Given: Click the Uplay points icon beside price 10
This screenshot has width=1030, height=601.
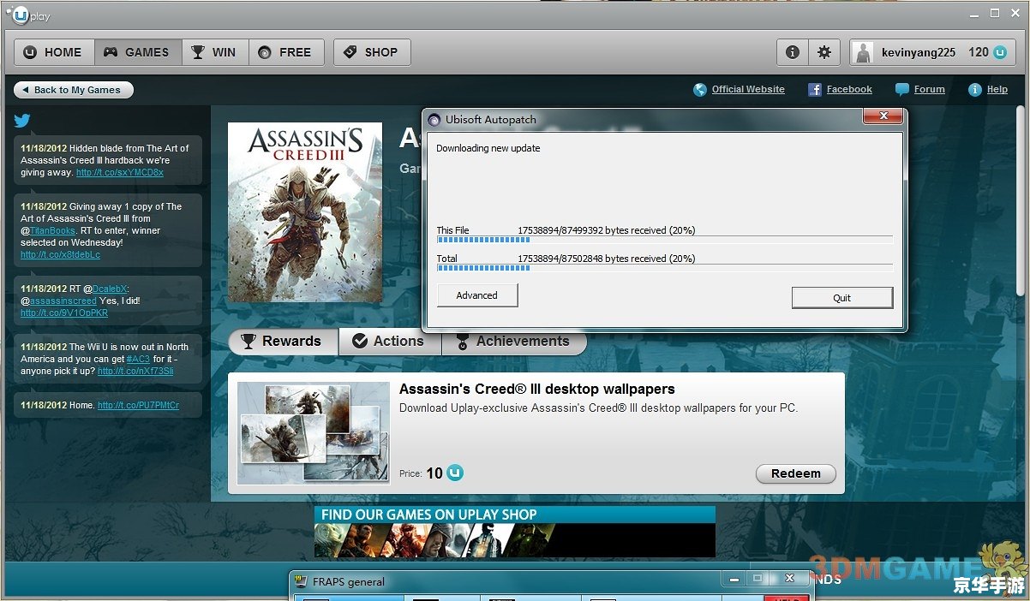Looking at the screenshot, I should pos(455,473).
